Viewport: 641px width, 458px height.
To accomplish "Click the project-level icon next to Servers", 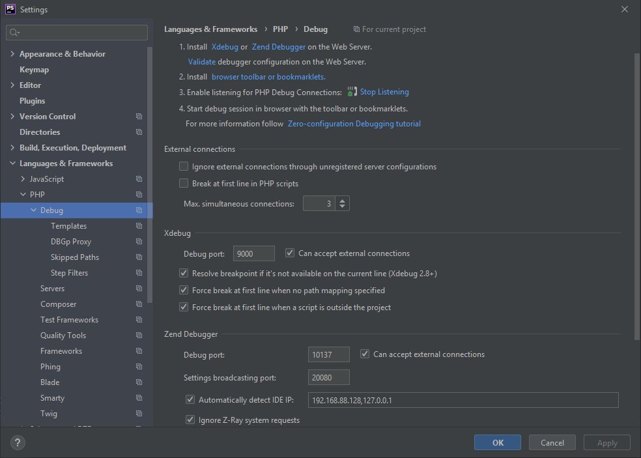I will click(139, 289).
